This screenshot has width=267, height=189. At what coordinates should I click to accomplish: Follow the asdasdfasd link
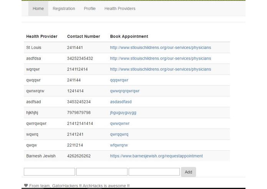[121, 102]
